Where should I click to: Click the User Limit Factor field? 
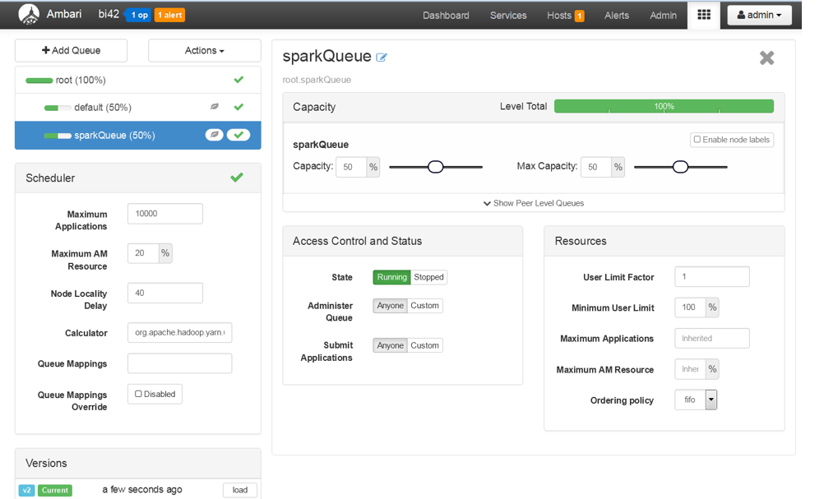click(x=712, y=276)
